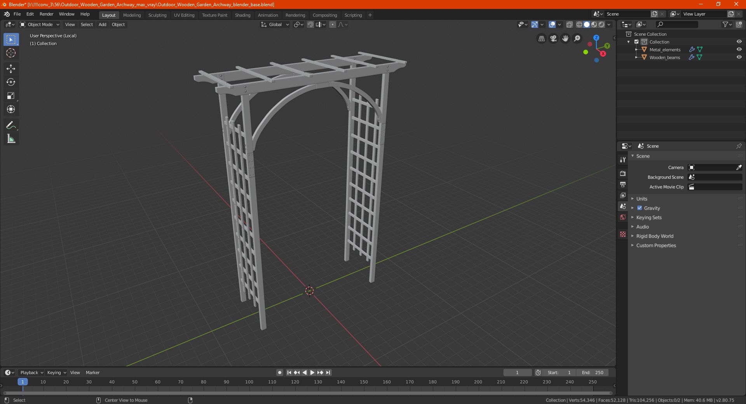Viewport: 746px width, 404px height.
Task: Open the Active Tool properties tab
Action: tap(623, 160)
